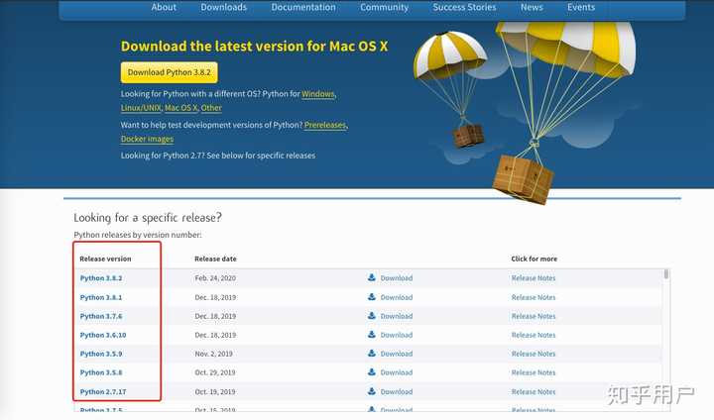
Task: Select the 'Oct. 19, 2019' release date
Action: click(x=215, y=391)
